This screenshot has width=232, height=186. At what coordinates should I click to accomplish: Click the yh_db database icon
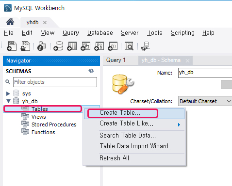(x=16, y=101)
